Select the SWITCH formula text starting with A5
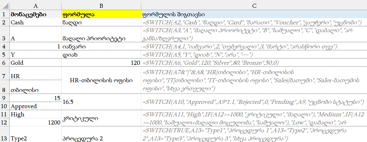This screenshot has width=367, height=142. coord(198,55)
